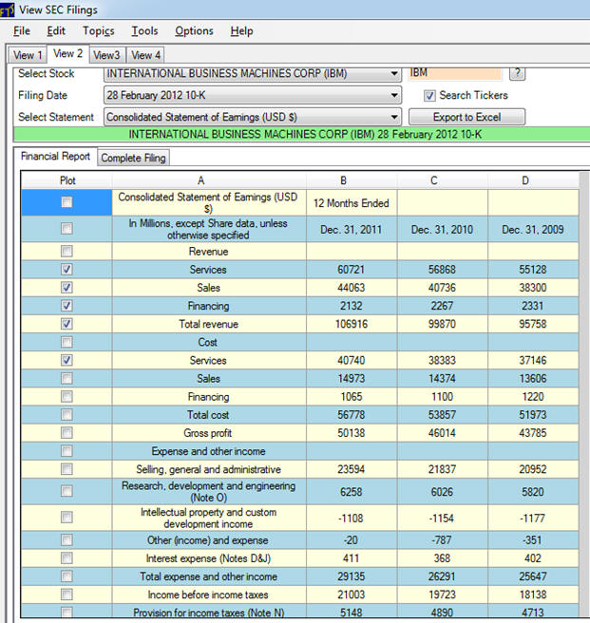Check Plot for Total cost row
The height and width of the screenshot is (623, 590).
67,414
